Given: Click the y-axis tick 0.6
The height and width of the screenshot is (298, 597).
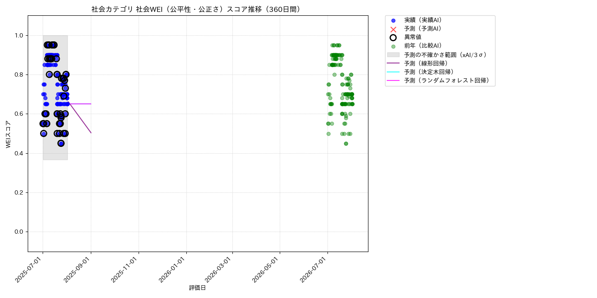Looking at the screenshot, I should pos(20,114).
